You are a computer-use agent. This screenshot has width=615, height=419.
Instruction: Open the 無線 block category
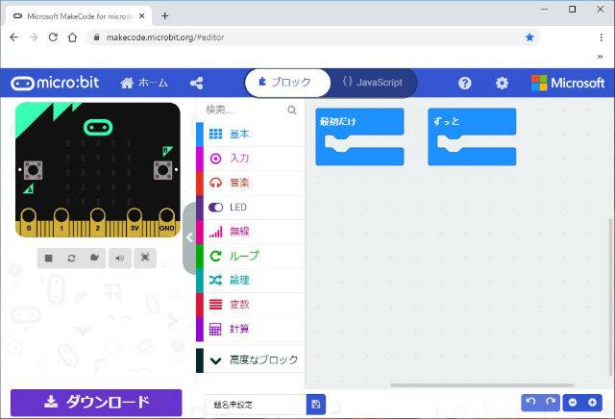[x=250, y=232]
